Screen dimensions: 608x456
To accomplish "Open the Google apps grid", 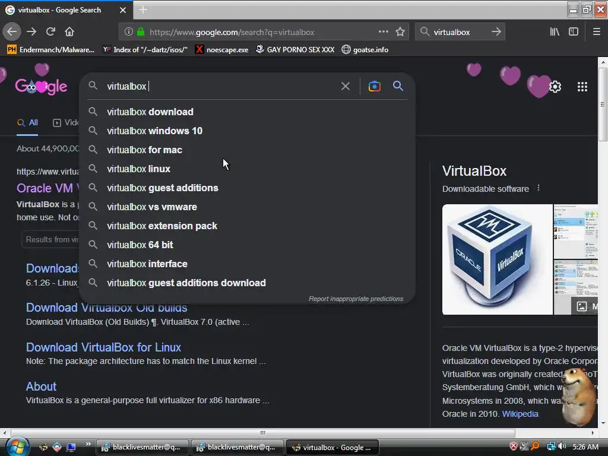I will tap(582, 87).
